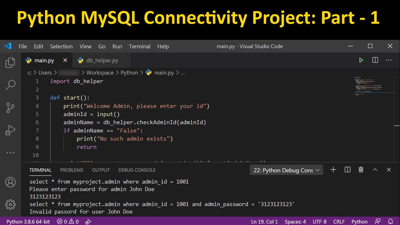This screenshot has width=400, height=225.
Task: Click the Workspace breadcrumb segment
Action: coord(100,72)
